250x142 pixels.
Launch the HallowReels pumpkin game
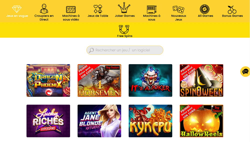pos(201,121)
